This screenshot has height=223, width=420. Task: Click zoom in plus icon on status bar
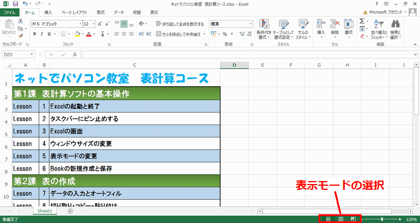[x=400, y=220]
